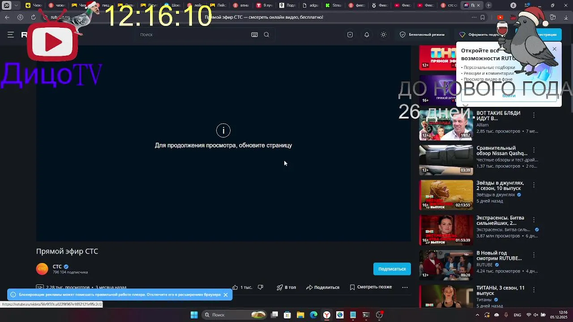573x322 pixels.
Task: Open the tab group counter 20
Action: (x=7, y=5)
